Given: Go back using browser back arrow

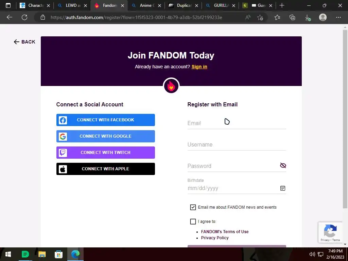Looking at the screenshot, I should pyautogui.click(x=9, y=17).
